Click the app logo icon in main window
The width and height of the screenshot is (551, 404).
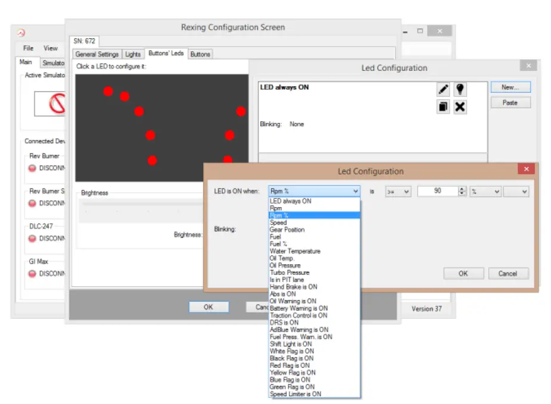coord(21,33)
